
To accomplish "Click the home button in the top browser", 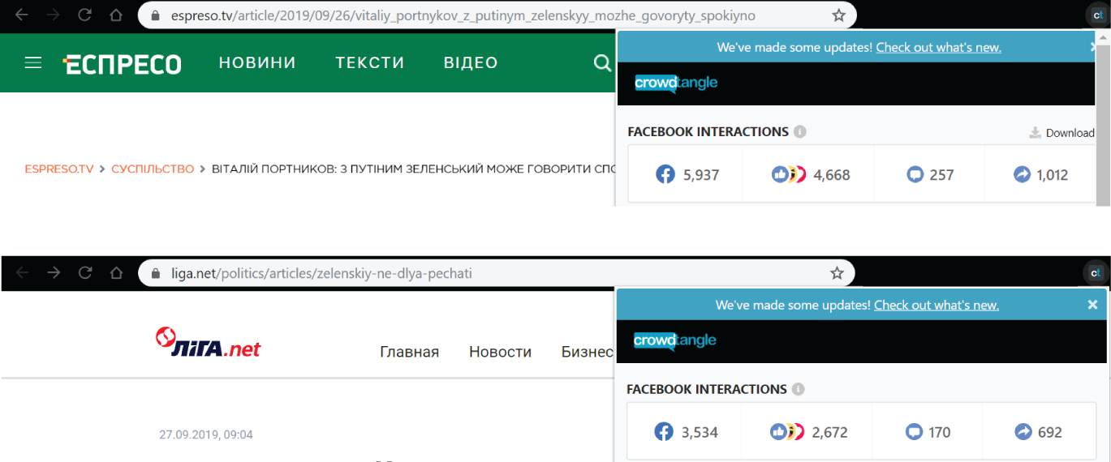I will [x=116, y=15].
